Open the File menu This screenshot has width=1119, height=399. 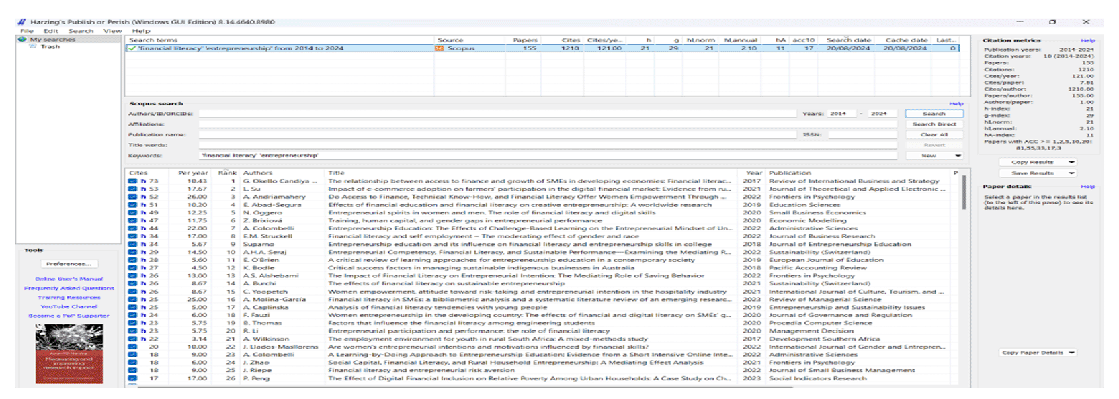pyautogui.click(x=26, y=31)
